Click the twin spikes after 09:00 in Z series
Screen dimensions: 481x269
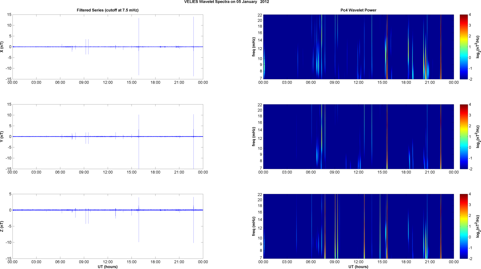[87, 218]
